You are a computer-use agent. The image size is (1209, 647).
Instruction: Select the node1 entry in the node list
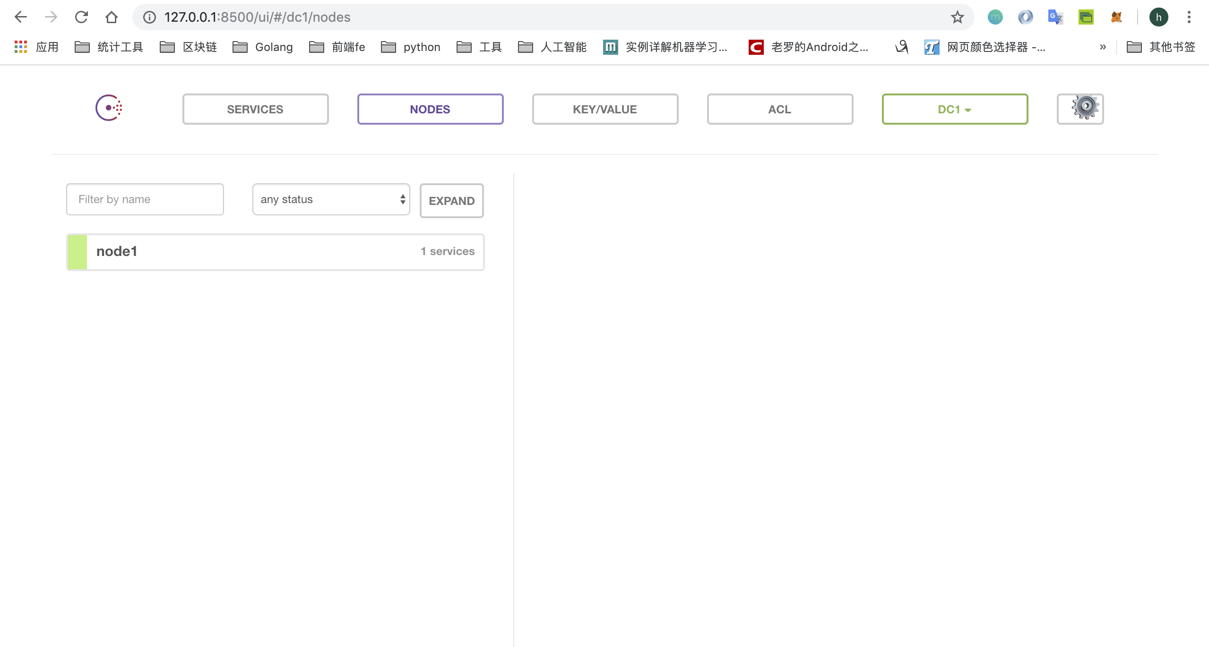[x=275, y=252]
